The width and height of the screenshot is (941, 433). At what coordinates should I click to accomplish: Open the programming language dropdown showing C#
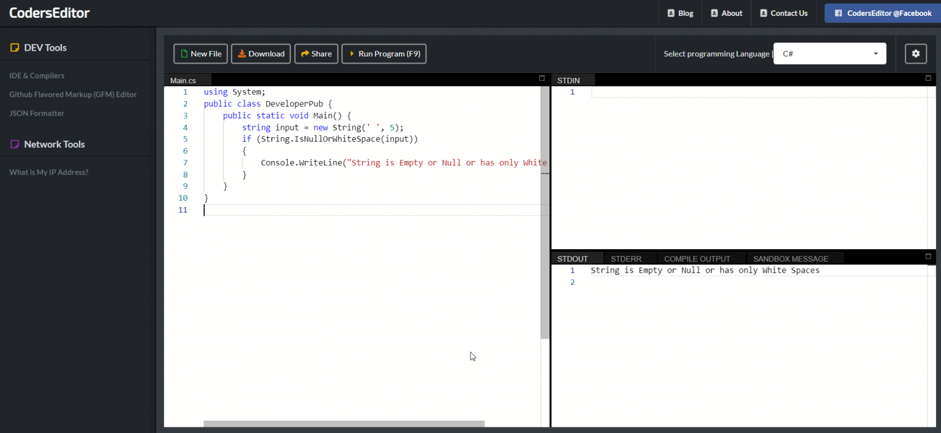pyautogui.click(x=830, y=53)
